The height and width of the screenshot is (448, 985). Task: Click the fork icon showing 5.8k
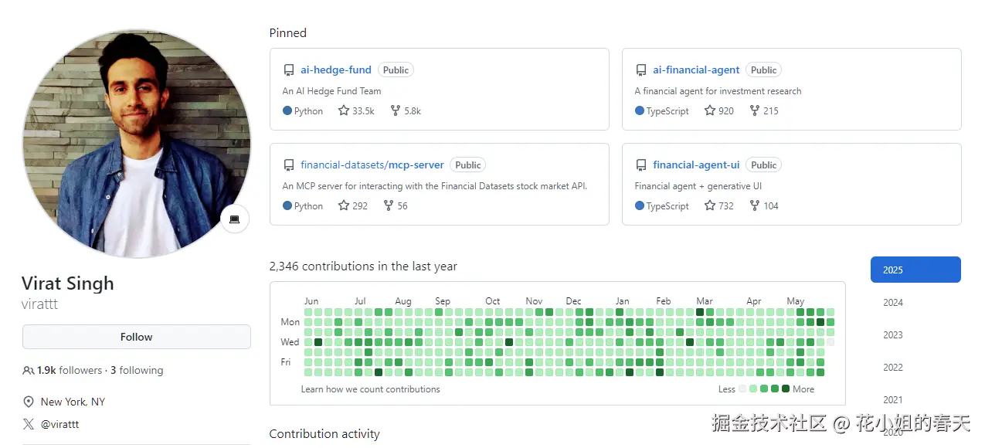(x=396, y=110)
